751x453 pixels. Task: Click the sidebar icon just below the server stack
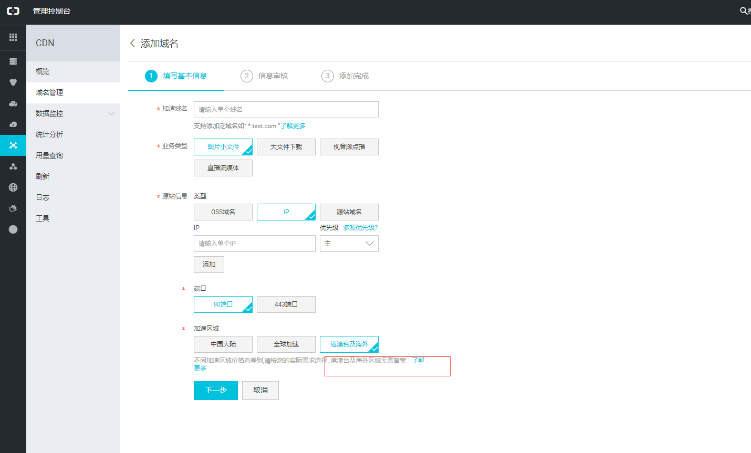pyautogui.click(x=13, y=82)
